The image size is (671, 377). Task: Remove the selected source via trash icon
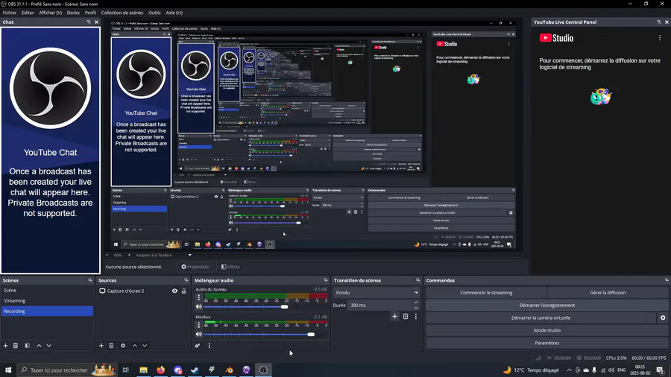click(111, 346)
